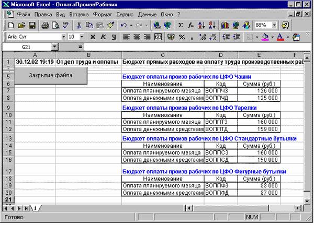Click the Map globe icon
Image resolution: width=314 pixels, height=225 pixels.
(x=235, y=25)
